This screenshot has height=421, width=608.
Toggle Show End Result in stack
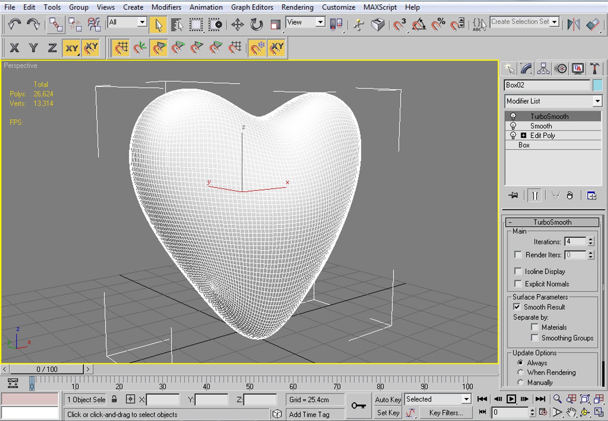535,195
